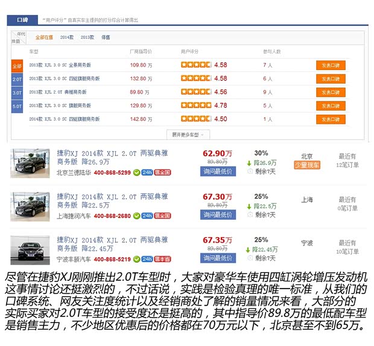Click clock icon beside Shanghai 剩余7天
This screenshot has height=346, width=374.
click(x=250, y=215)
